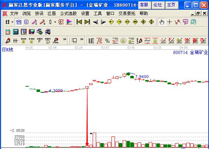Expand the 日 period dropdown arrow
Viewport: 209px width, 149px height.
[12, 22]
